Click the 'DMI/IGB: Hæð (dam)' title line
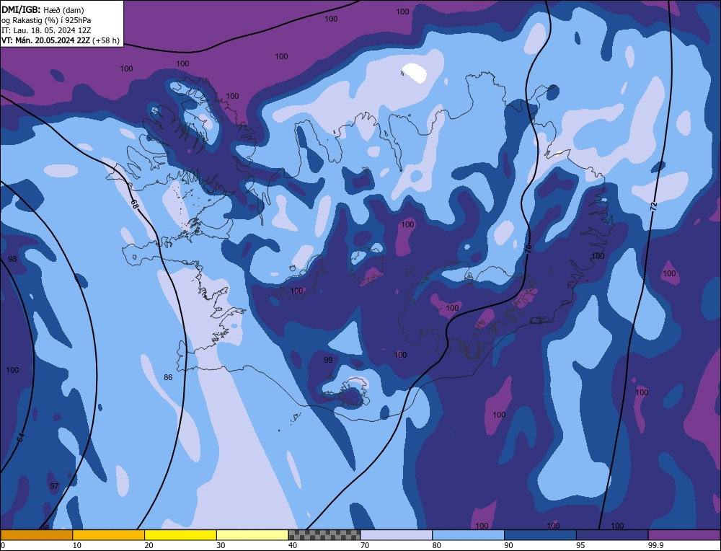721x551 pixels. pos(43,9)
